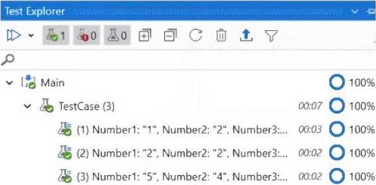Run all tests with the play icon

pyautogui.click(x=14, y=35)
